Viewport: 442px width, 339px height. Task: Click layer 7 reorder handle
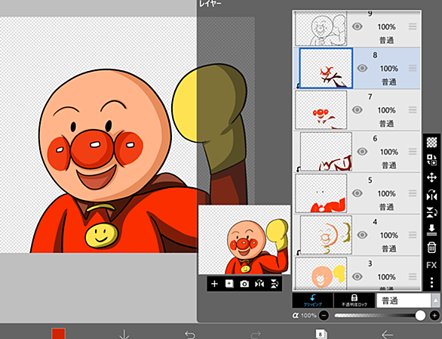pyautogui.click(x=413, y=109)
